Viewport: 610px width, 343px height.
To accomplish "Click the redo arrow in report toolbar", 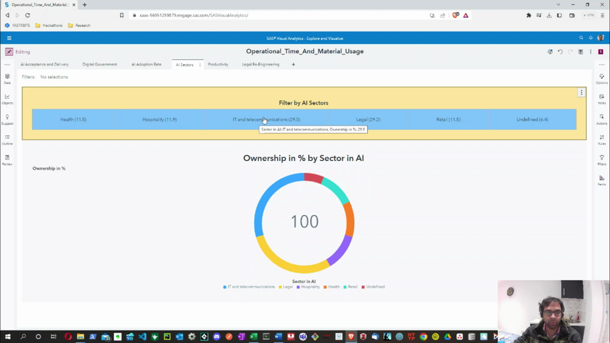I will [x=570, y=52].
